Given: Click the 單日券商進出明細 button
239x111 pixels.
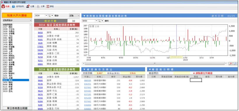Looking at the screenshot, I should (17, 108).
